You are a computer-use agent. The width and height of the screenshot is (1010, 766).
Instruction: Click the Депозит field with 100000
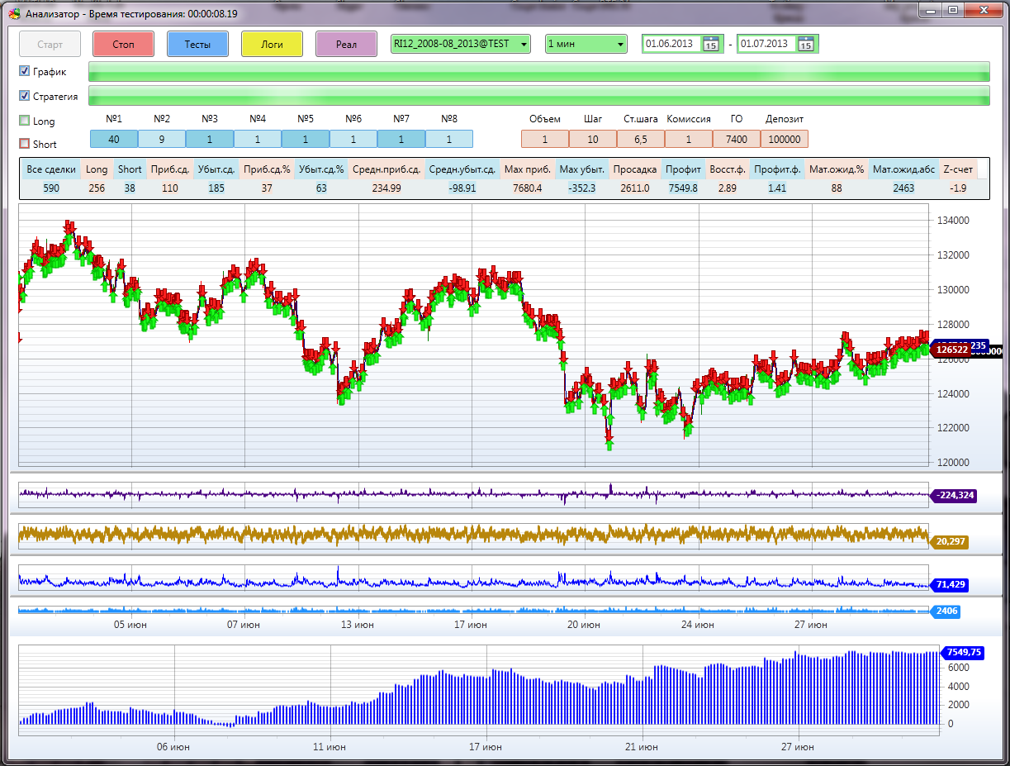785,139
